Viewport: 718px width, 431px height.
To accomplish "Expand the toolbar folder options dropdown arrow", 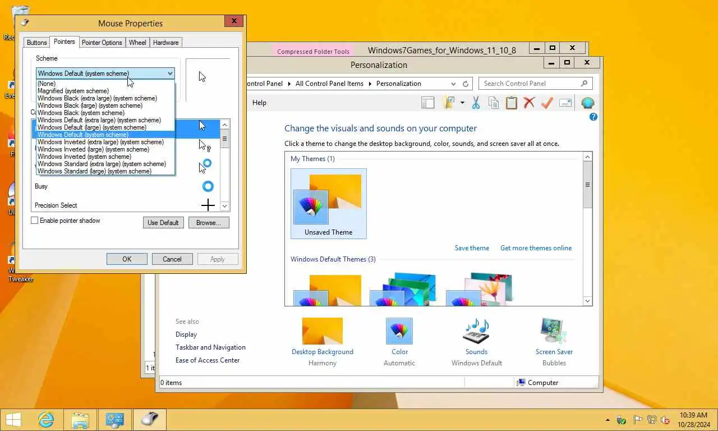I will click(462, 103).
